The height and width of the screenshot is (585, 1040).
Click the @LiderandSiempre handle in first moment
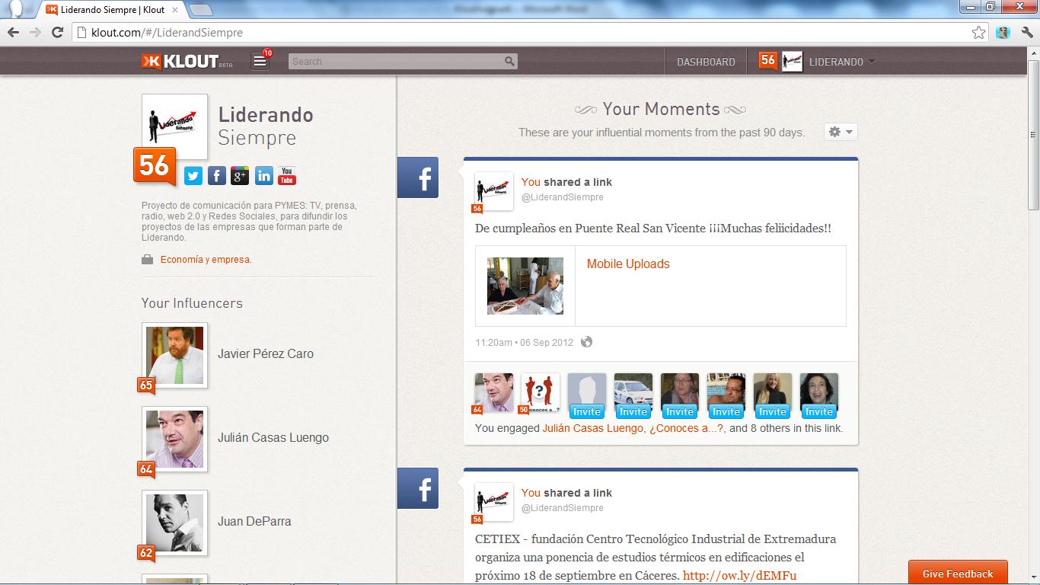pos(562,197)
